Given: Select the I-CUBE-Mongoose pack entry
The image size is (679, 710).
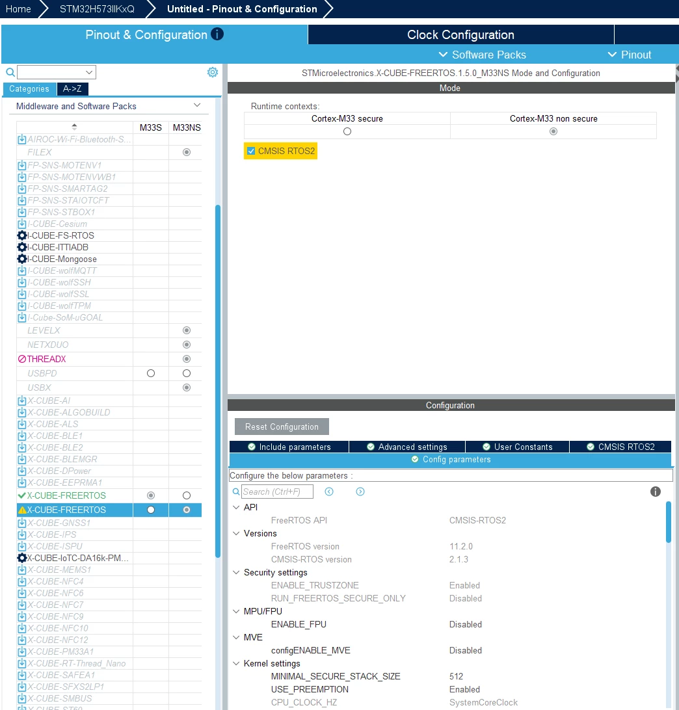Looking at the screenshot, I should coord(62,259).
